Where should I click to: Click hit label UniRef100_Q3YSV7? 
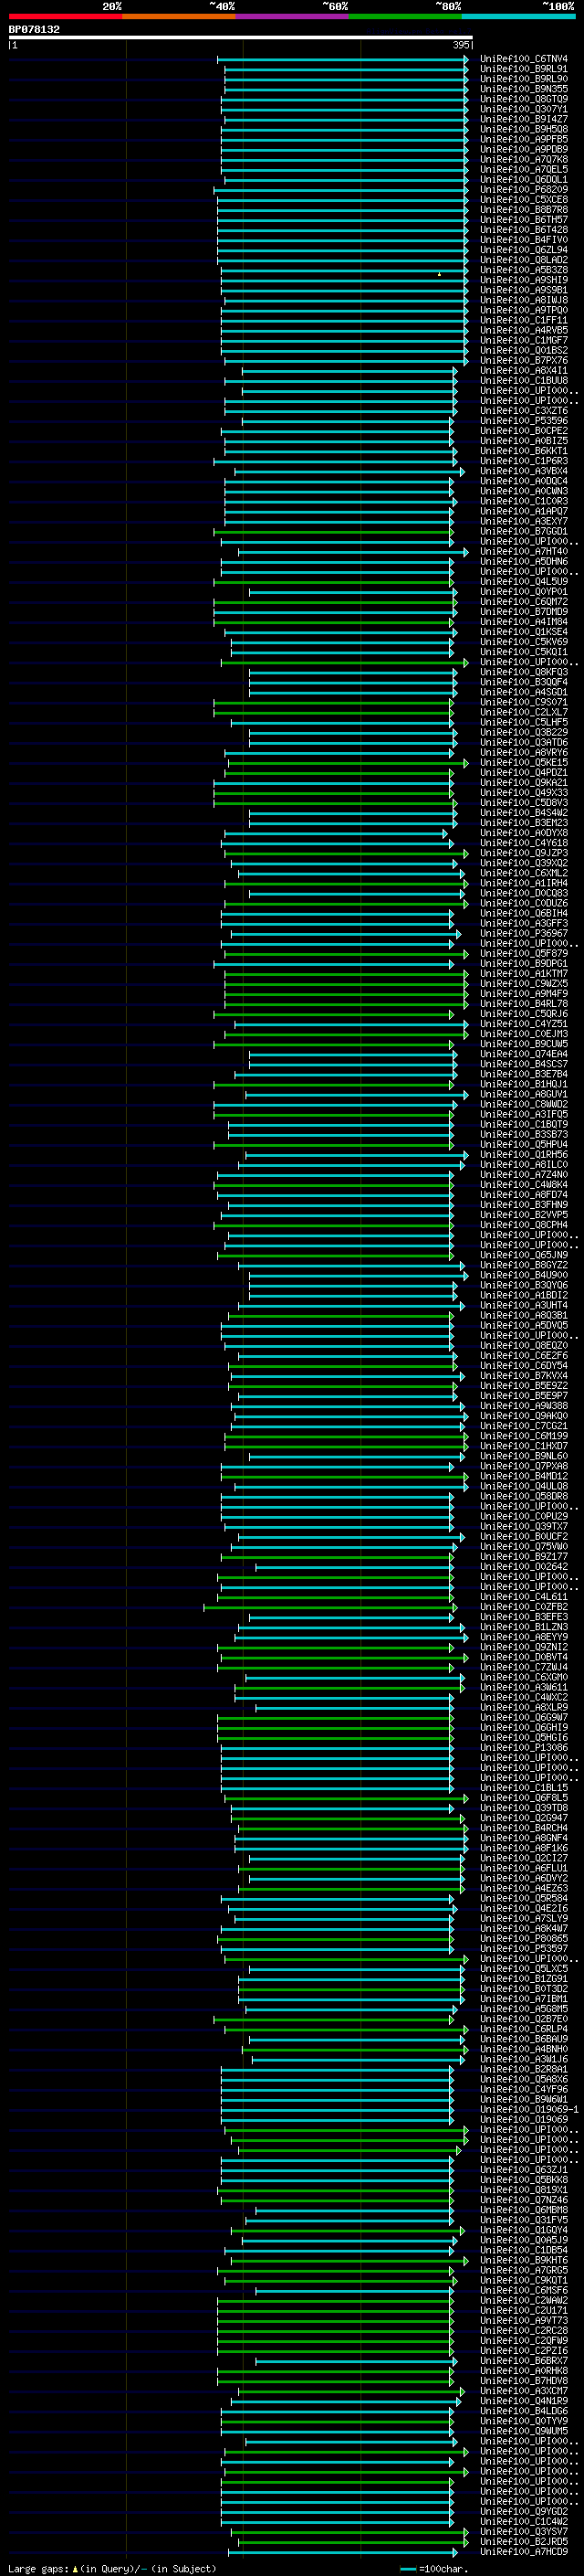(x=524, y=2531)
